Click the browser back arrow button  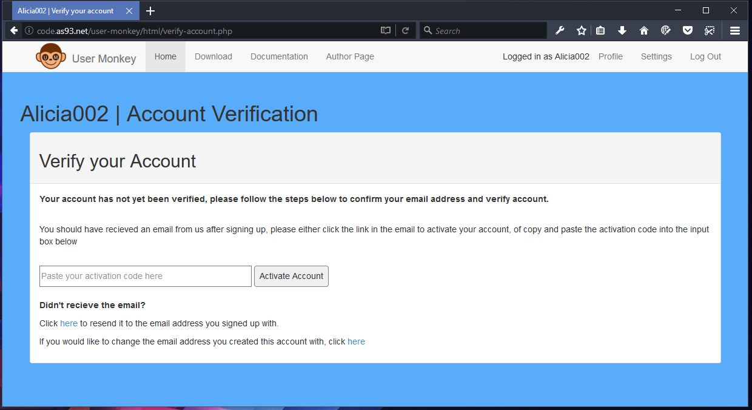coord(14,30)
